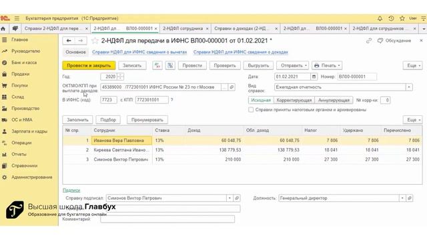Select Аннулирующая certificate type
Image resolution: width=427 pixels, height=240 pixels.
tap(334, 100)
